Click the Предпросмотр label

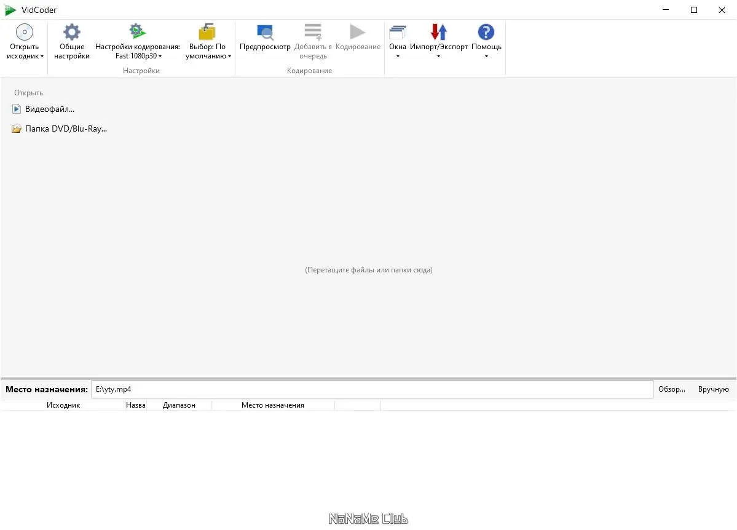pyautogui.click(x=265, y=47)
